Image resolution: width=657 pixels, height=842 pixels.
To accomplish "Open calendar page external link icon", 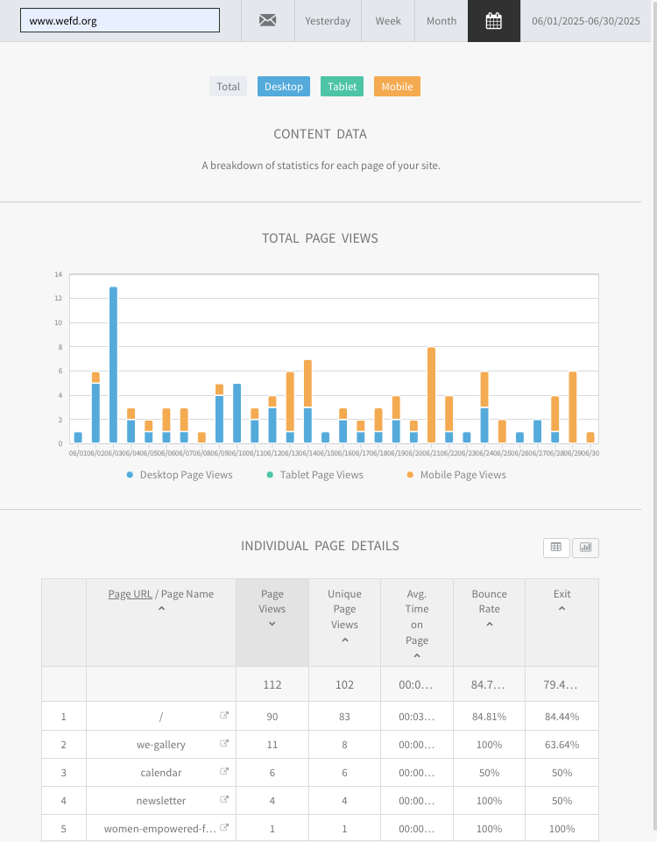I will pos(224,772).
